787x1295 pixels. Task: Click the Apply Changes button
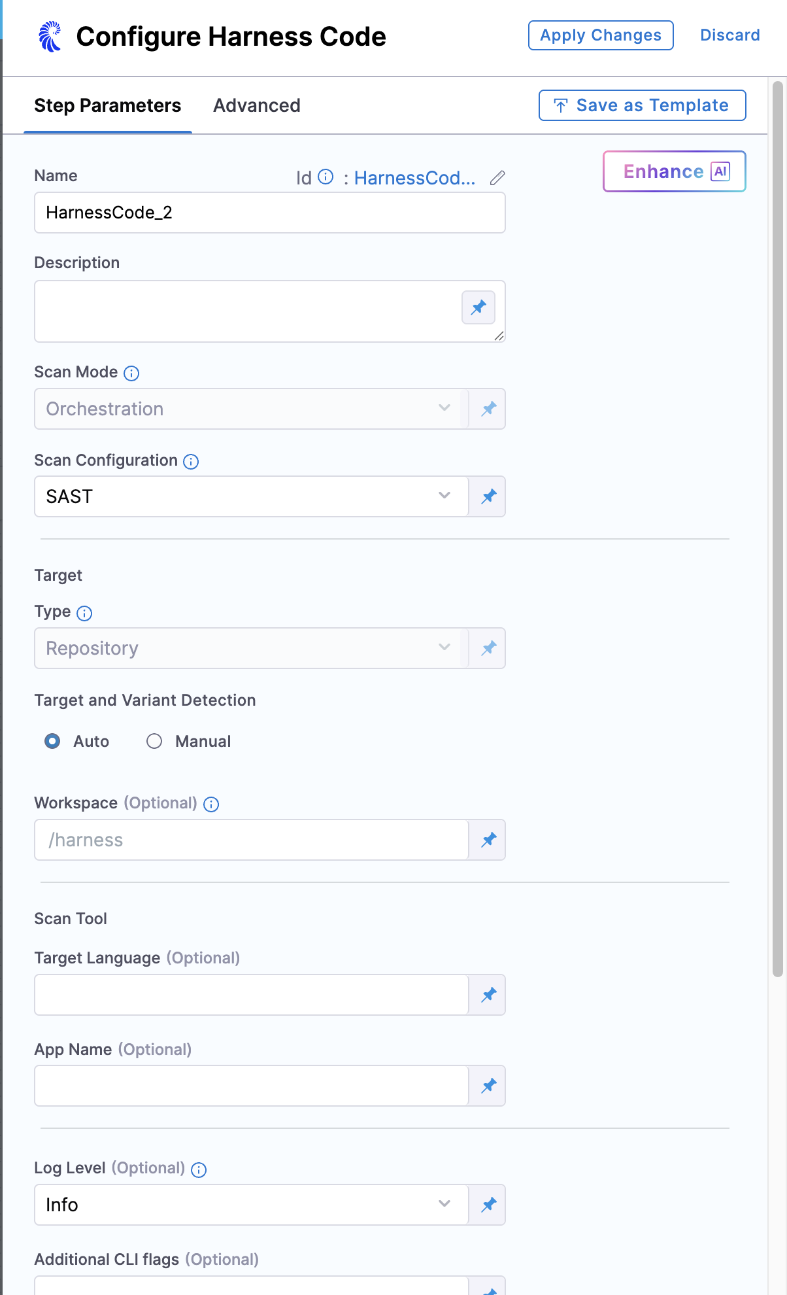point(601,35)
